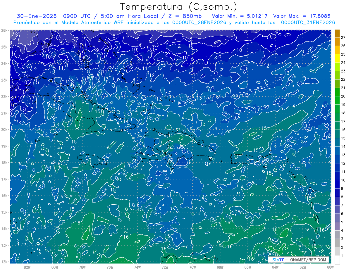Select the "Z = 850mb" pressure level text

(185, 16)
